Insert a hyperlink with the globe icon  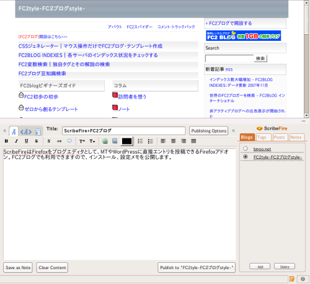[x=105, y=141]
